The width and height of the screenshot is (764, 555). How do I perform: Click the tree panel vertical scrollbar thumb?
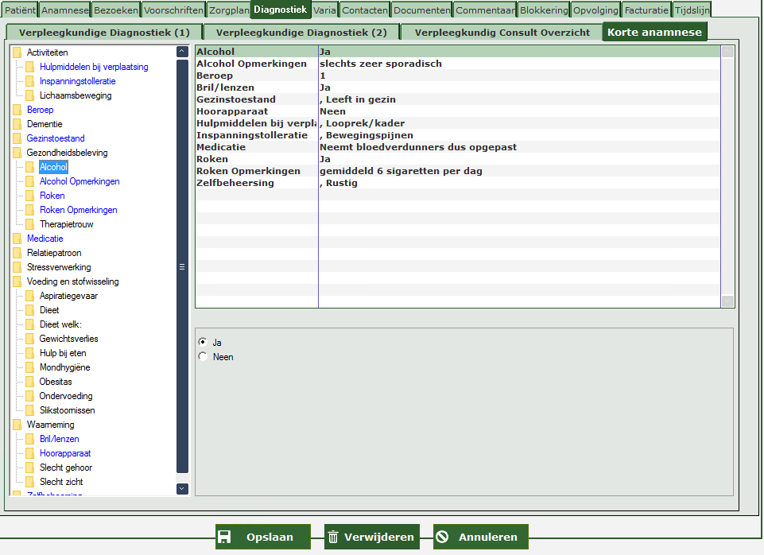[x=182, y=267]
